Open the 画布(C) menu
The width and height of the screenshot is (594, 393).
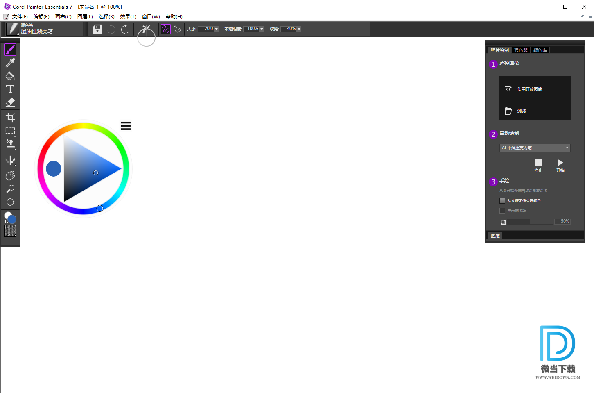63,17
